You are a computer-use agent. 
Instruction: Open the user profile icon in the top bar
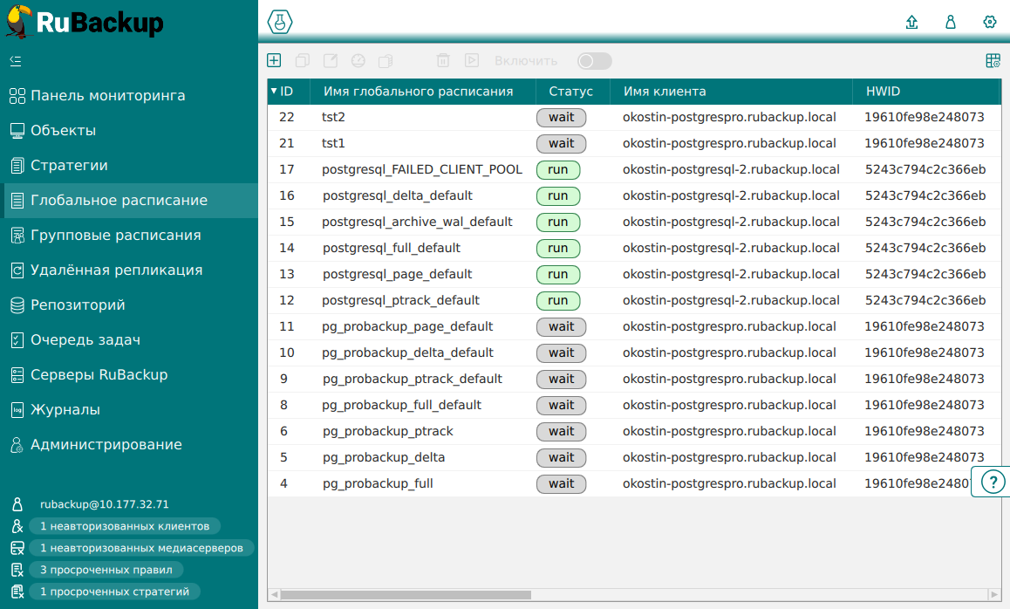(x=950, y=22)
